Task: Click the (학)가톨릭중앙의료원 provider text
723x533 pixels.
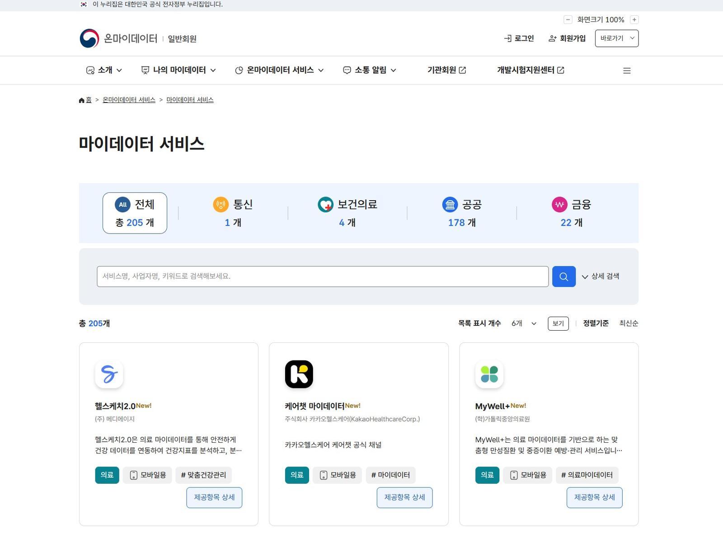Action: coord(502,419)
